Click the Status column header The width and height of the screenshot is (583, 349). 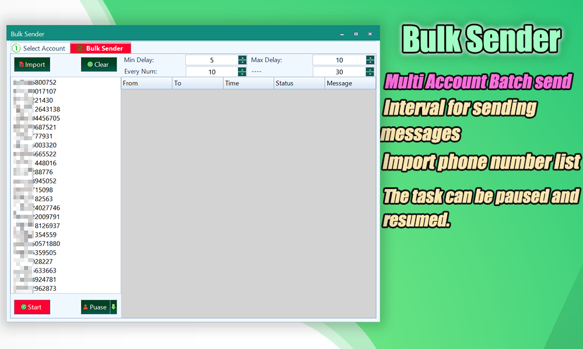(x=286, y=83)
